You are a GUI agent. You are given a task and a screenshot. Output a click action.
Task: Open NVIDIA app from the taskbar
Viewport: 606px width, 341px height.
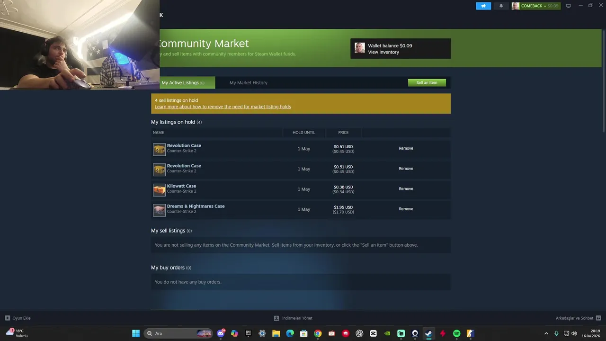click(x=387, y=333)
